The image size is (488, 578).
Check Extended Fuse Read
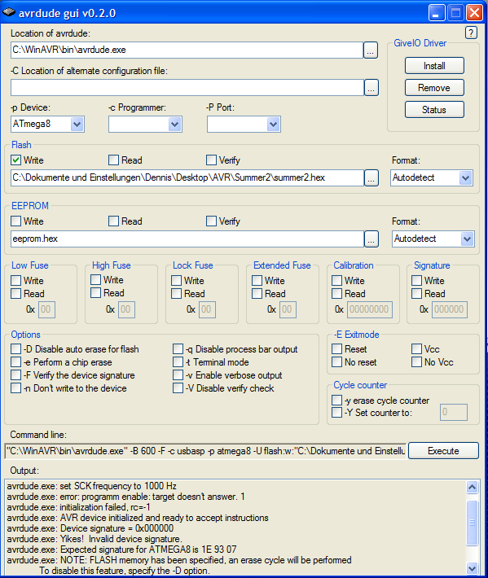[x=257, y=293]
